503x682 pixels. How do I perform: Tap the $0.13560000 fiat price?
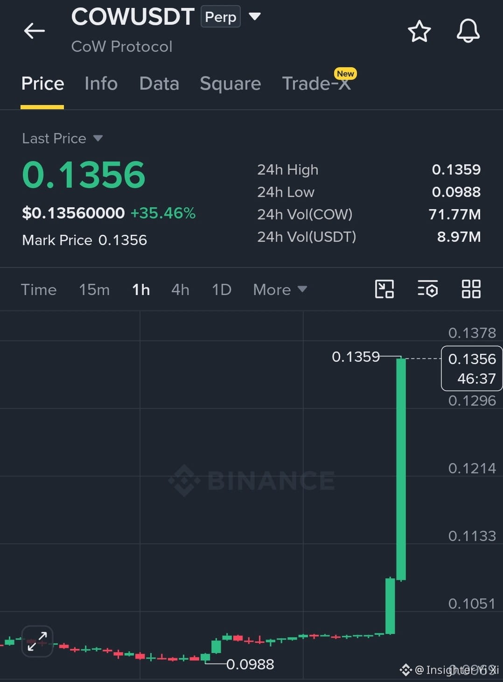pyautogui.click(x=73, y=213)
